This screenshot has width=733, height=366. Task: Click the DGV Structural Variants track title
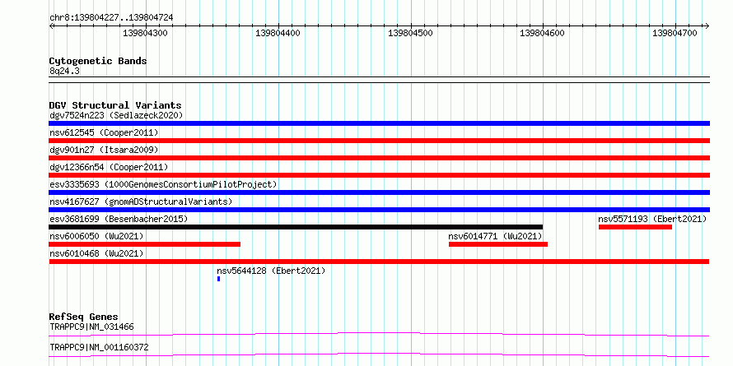115,105
